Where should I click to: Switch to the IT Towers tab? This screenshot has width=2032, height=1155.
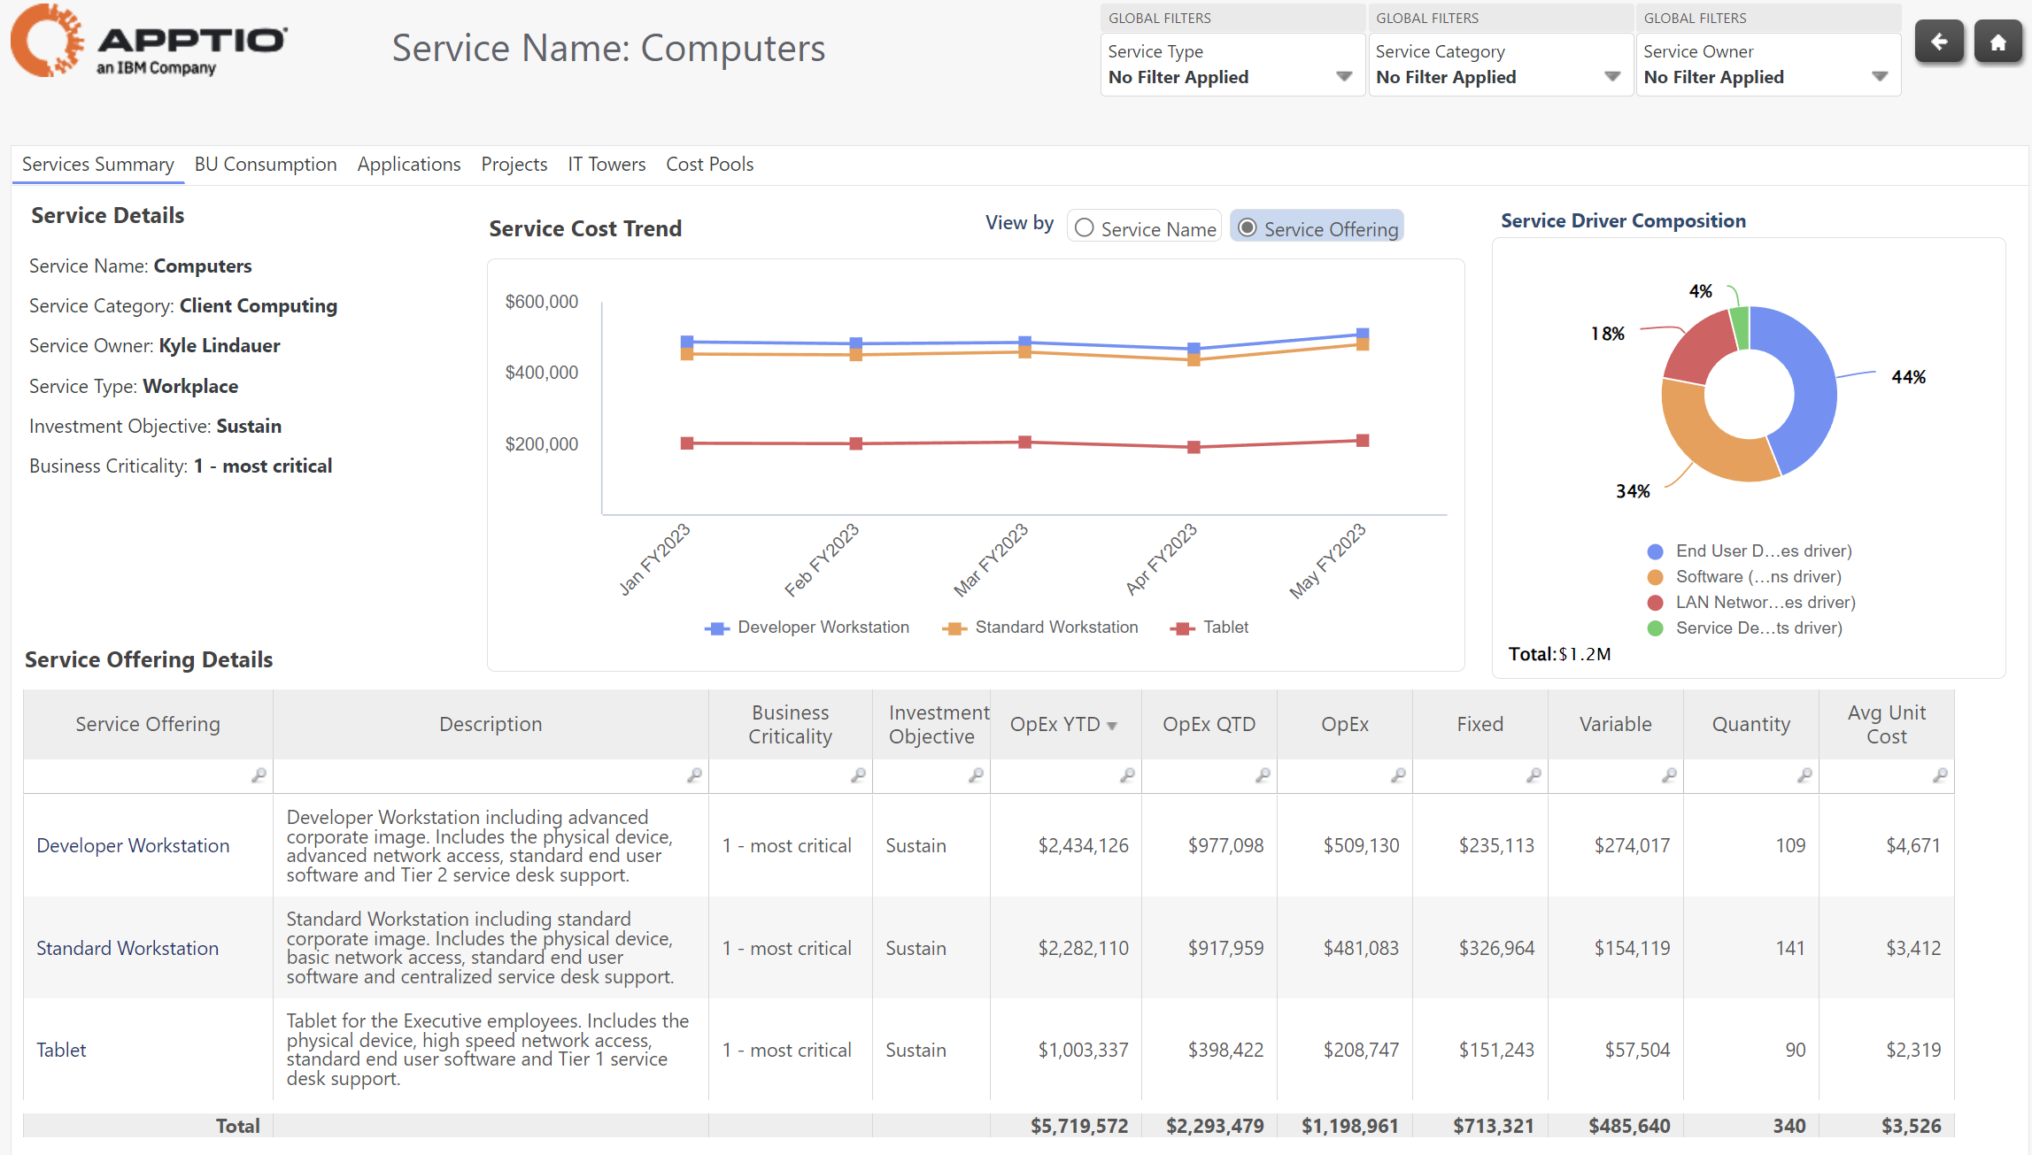[x=607, y=165]
